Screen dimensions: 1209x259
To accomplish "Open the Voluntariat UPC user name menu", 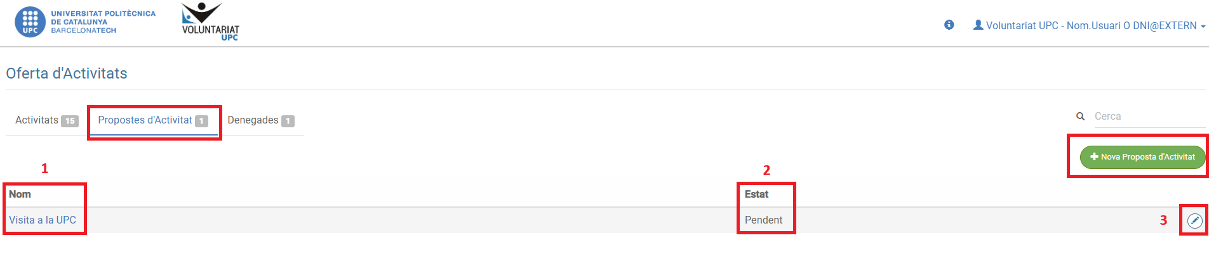I will pyautogui.click(x=1091, y=26).
